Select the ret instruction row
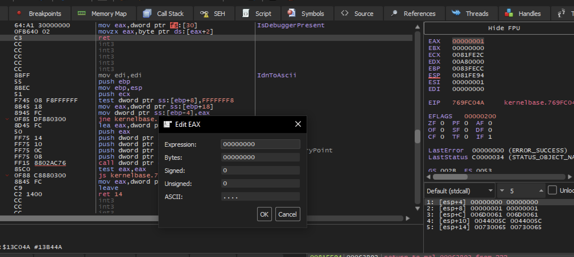The width and height of the screenshot is (574, 257). point(206,38)
